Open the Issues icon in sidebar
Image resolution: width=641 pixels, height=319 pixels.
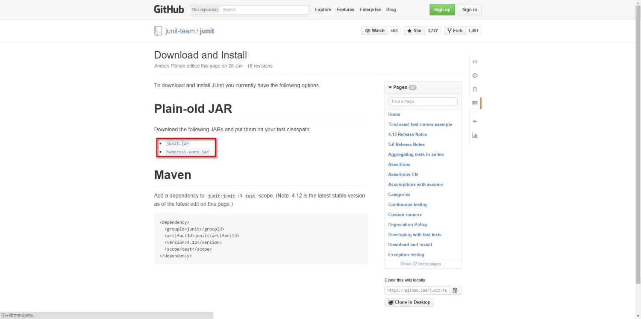click(475, 76)
